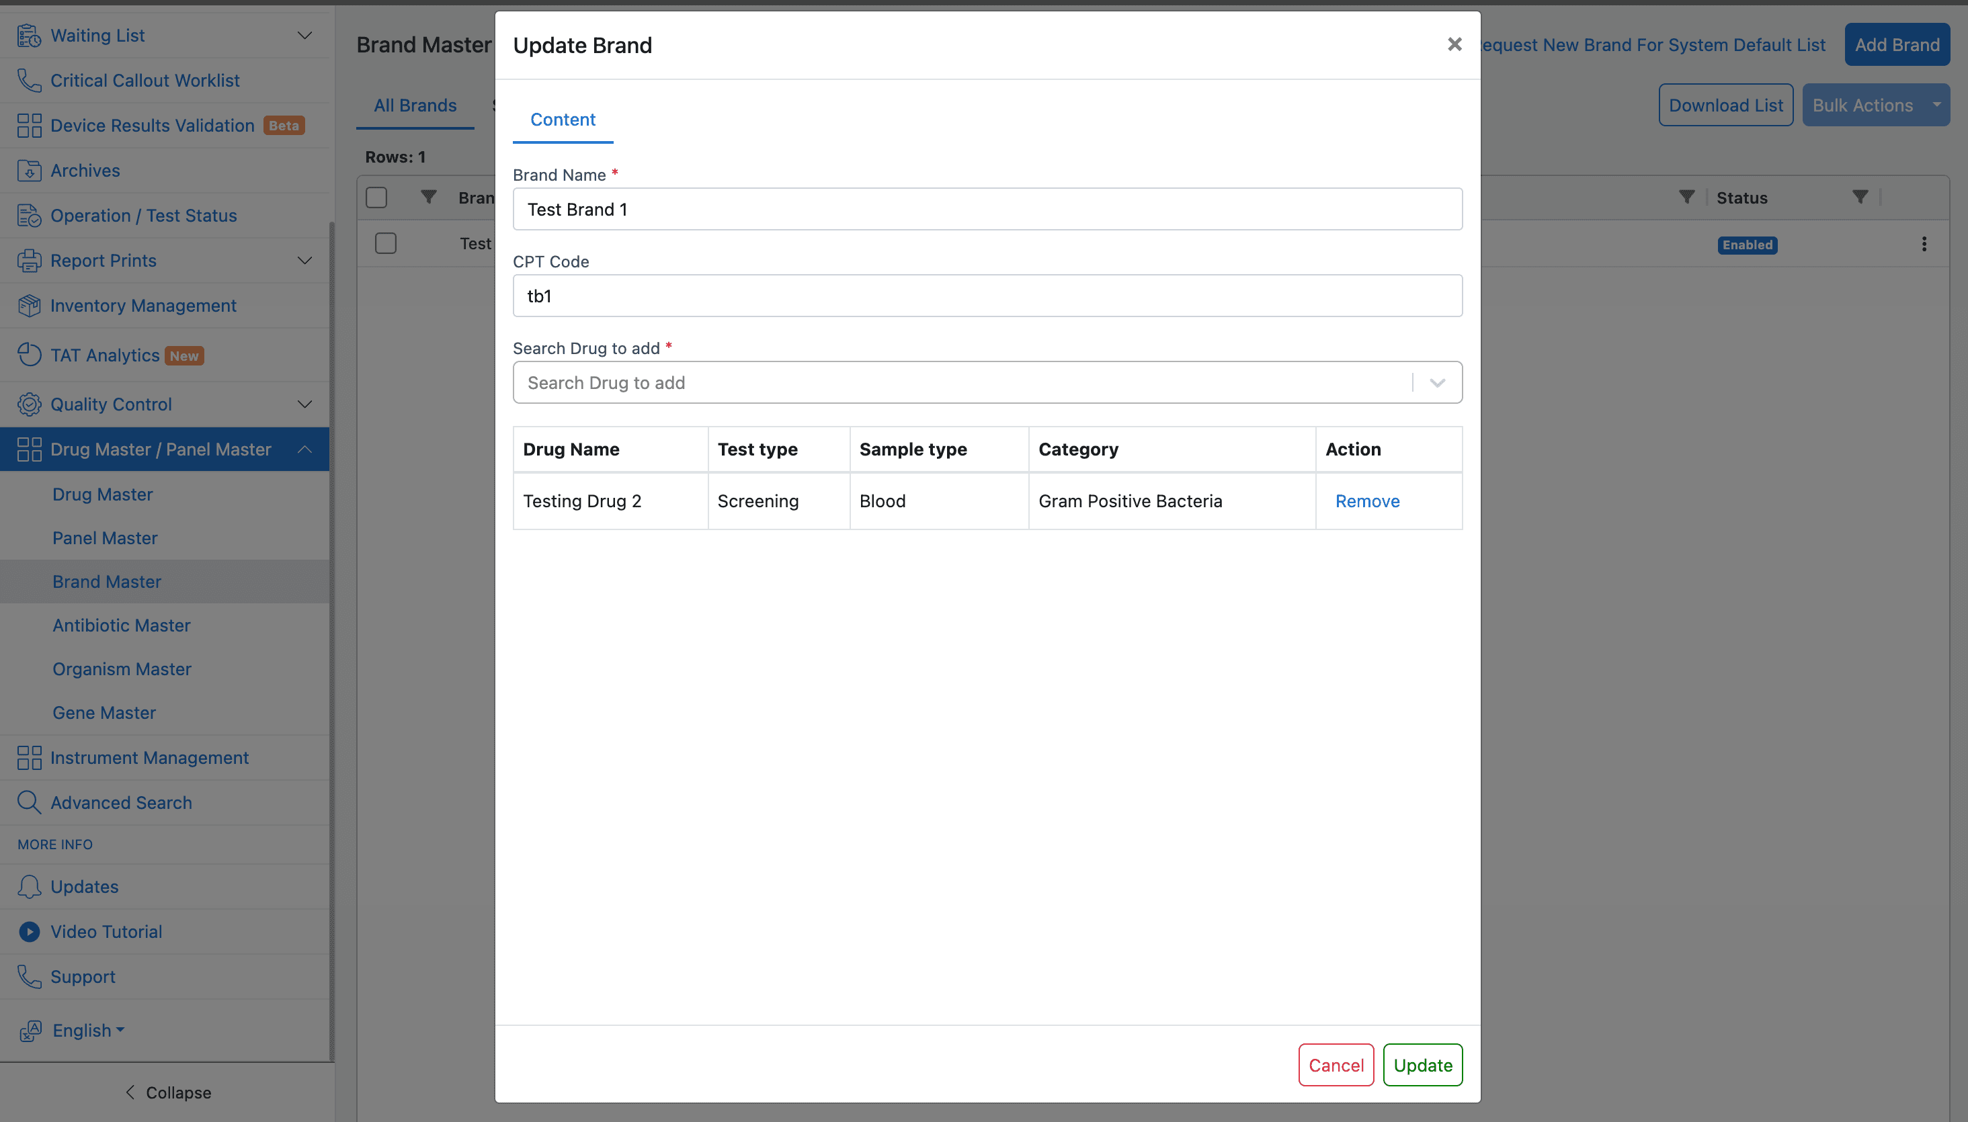Click the Instrument Management grid icon
The image size is (1968, 1122).
30,757
